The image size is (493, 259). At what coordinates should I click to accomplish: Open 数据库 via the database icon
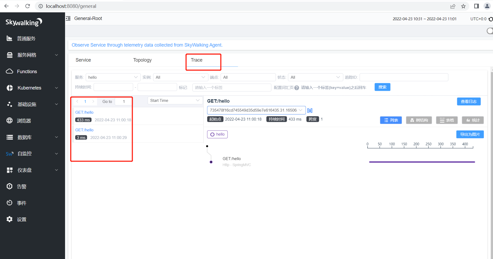point(9,137)
